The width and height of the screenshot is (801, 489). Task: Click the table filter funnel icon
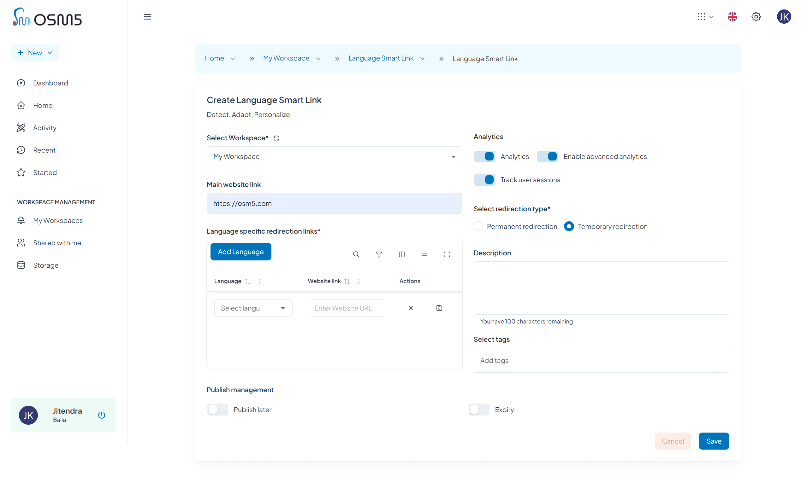click(379, 254)
